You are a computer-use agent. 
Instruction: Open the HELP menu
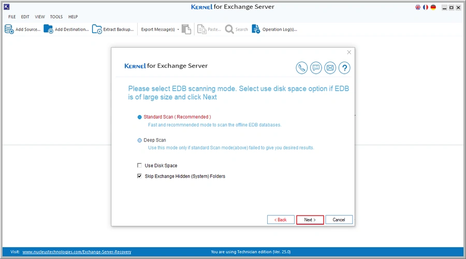pos(73,17)
